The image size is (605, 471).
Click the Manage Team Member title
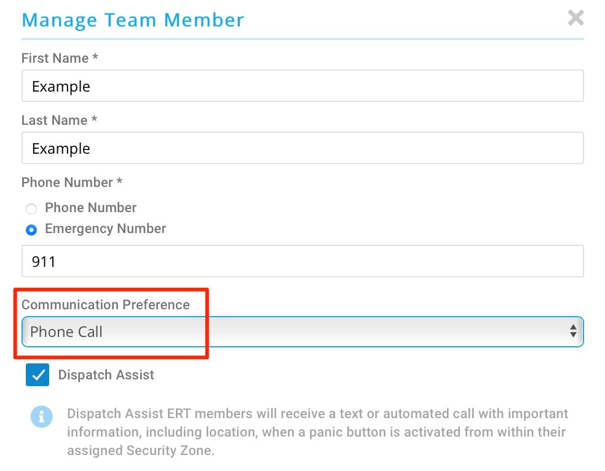[x=133, y=20]
